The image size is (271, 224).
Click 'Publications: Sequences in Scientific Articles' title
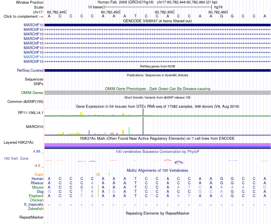[x=157, y=75]
